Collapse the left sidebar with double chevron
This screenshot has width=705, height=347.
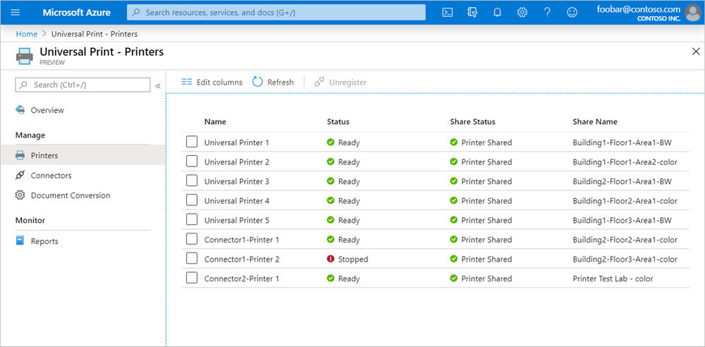pos(158,85)
